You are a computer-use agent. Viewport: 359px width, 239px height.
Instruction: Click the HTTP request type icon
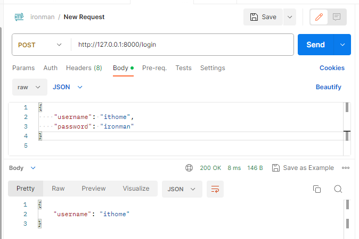19,17
